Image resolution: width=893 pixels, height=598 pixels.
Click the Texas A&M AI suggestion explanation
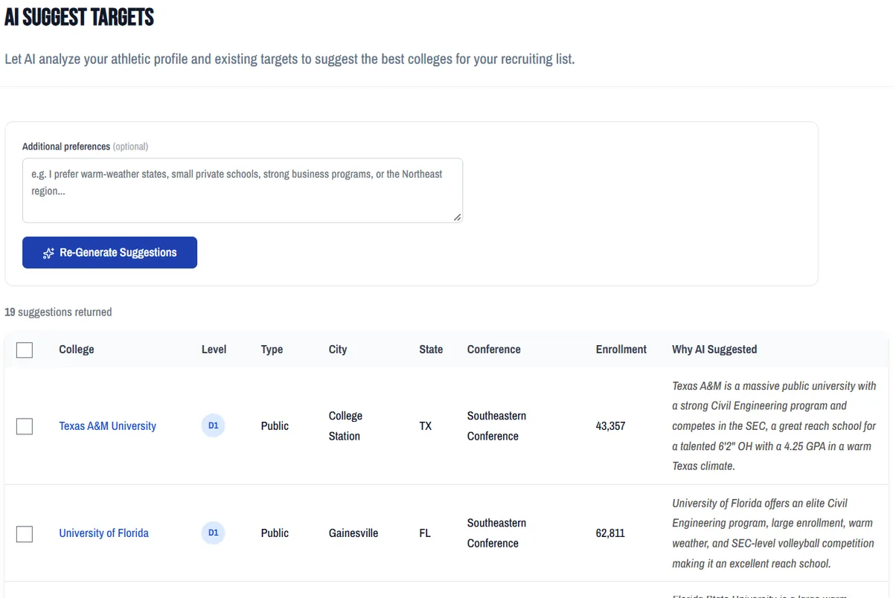775,426
